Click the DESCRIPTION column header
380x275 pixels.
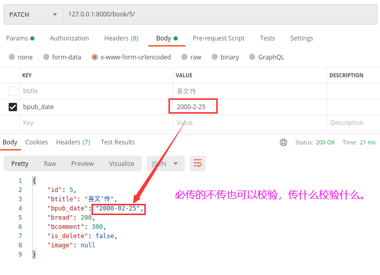(x=346, y=75)
